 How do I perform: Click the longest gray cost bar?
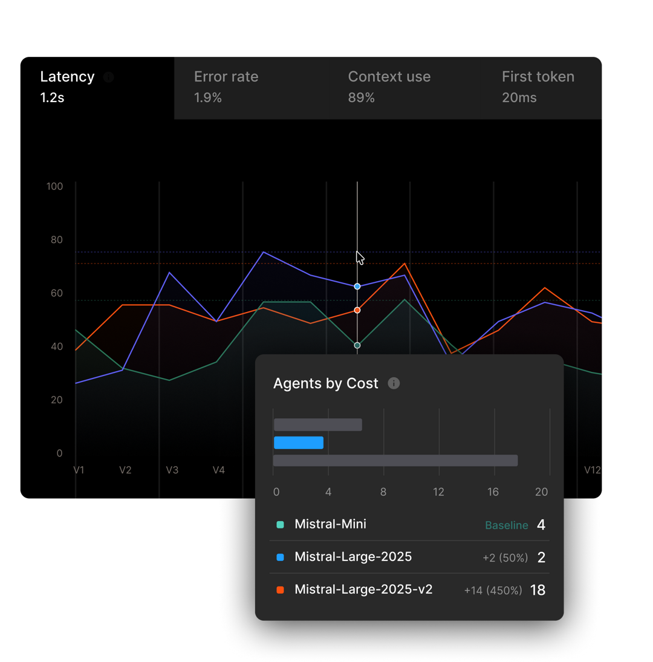click(x=395, y=461)
